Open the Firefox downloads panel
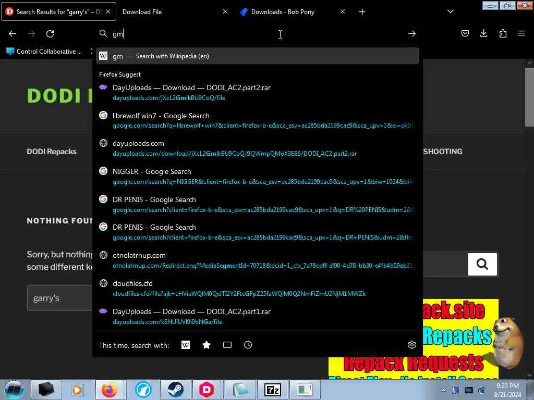 pyautogui.click(x=483, y=33)
